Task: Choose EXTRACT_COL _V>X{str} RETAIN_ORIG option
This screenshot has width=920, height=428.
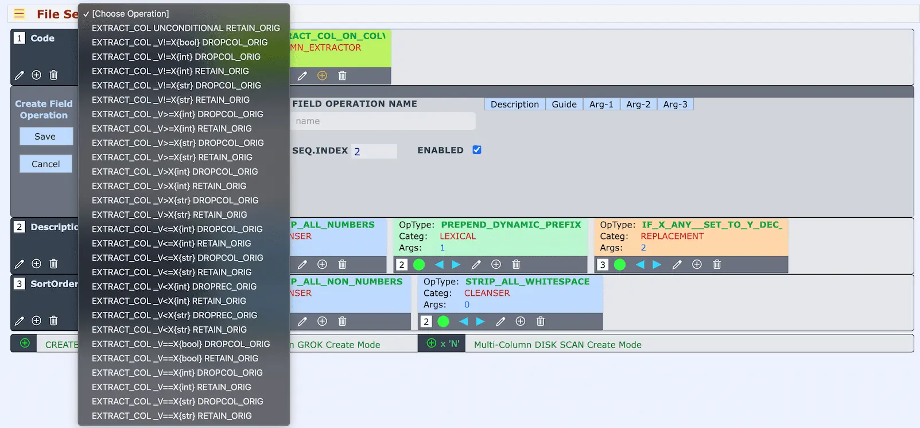Action: click(184, 214)
